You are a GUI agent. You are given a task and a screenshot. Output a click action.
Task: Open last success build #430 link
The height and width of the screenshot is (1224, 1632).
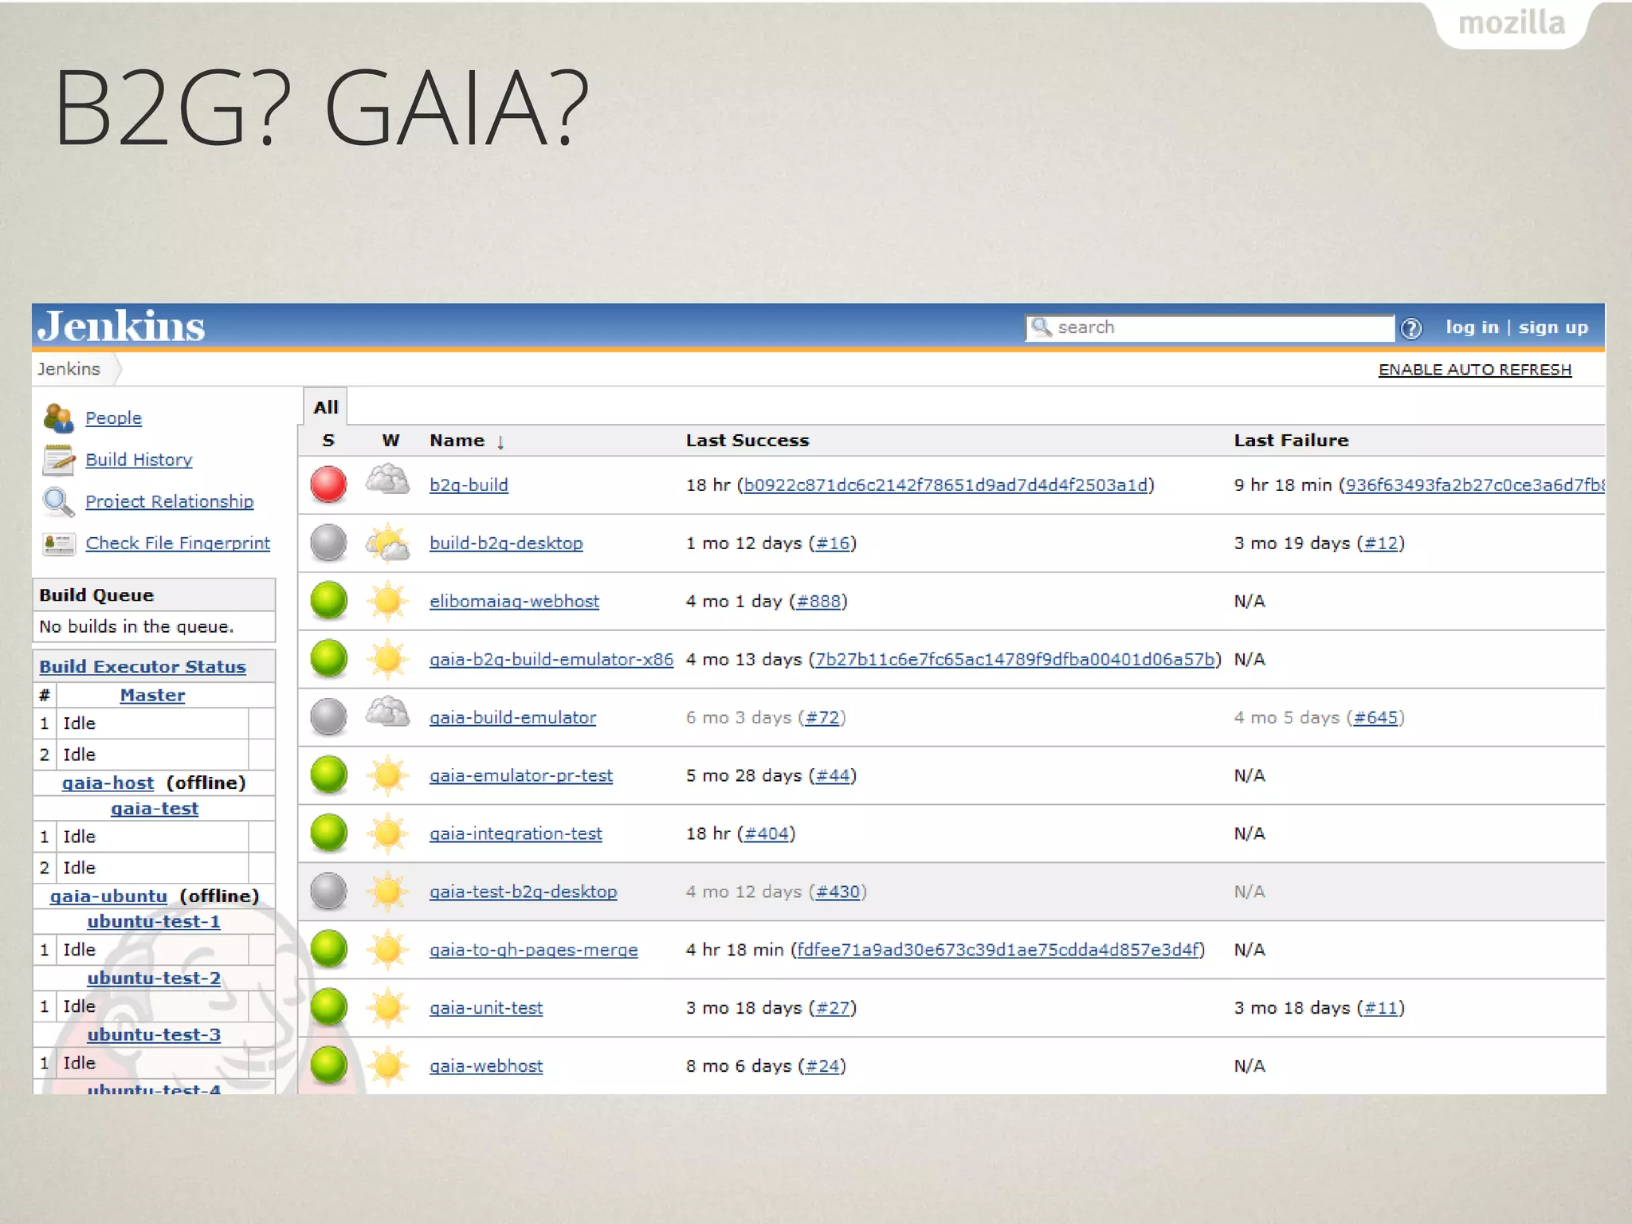click(x=838, y=892)
